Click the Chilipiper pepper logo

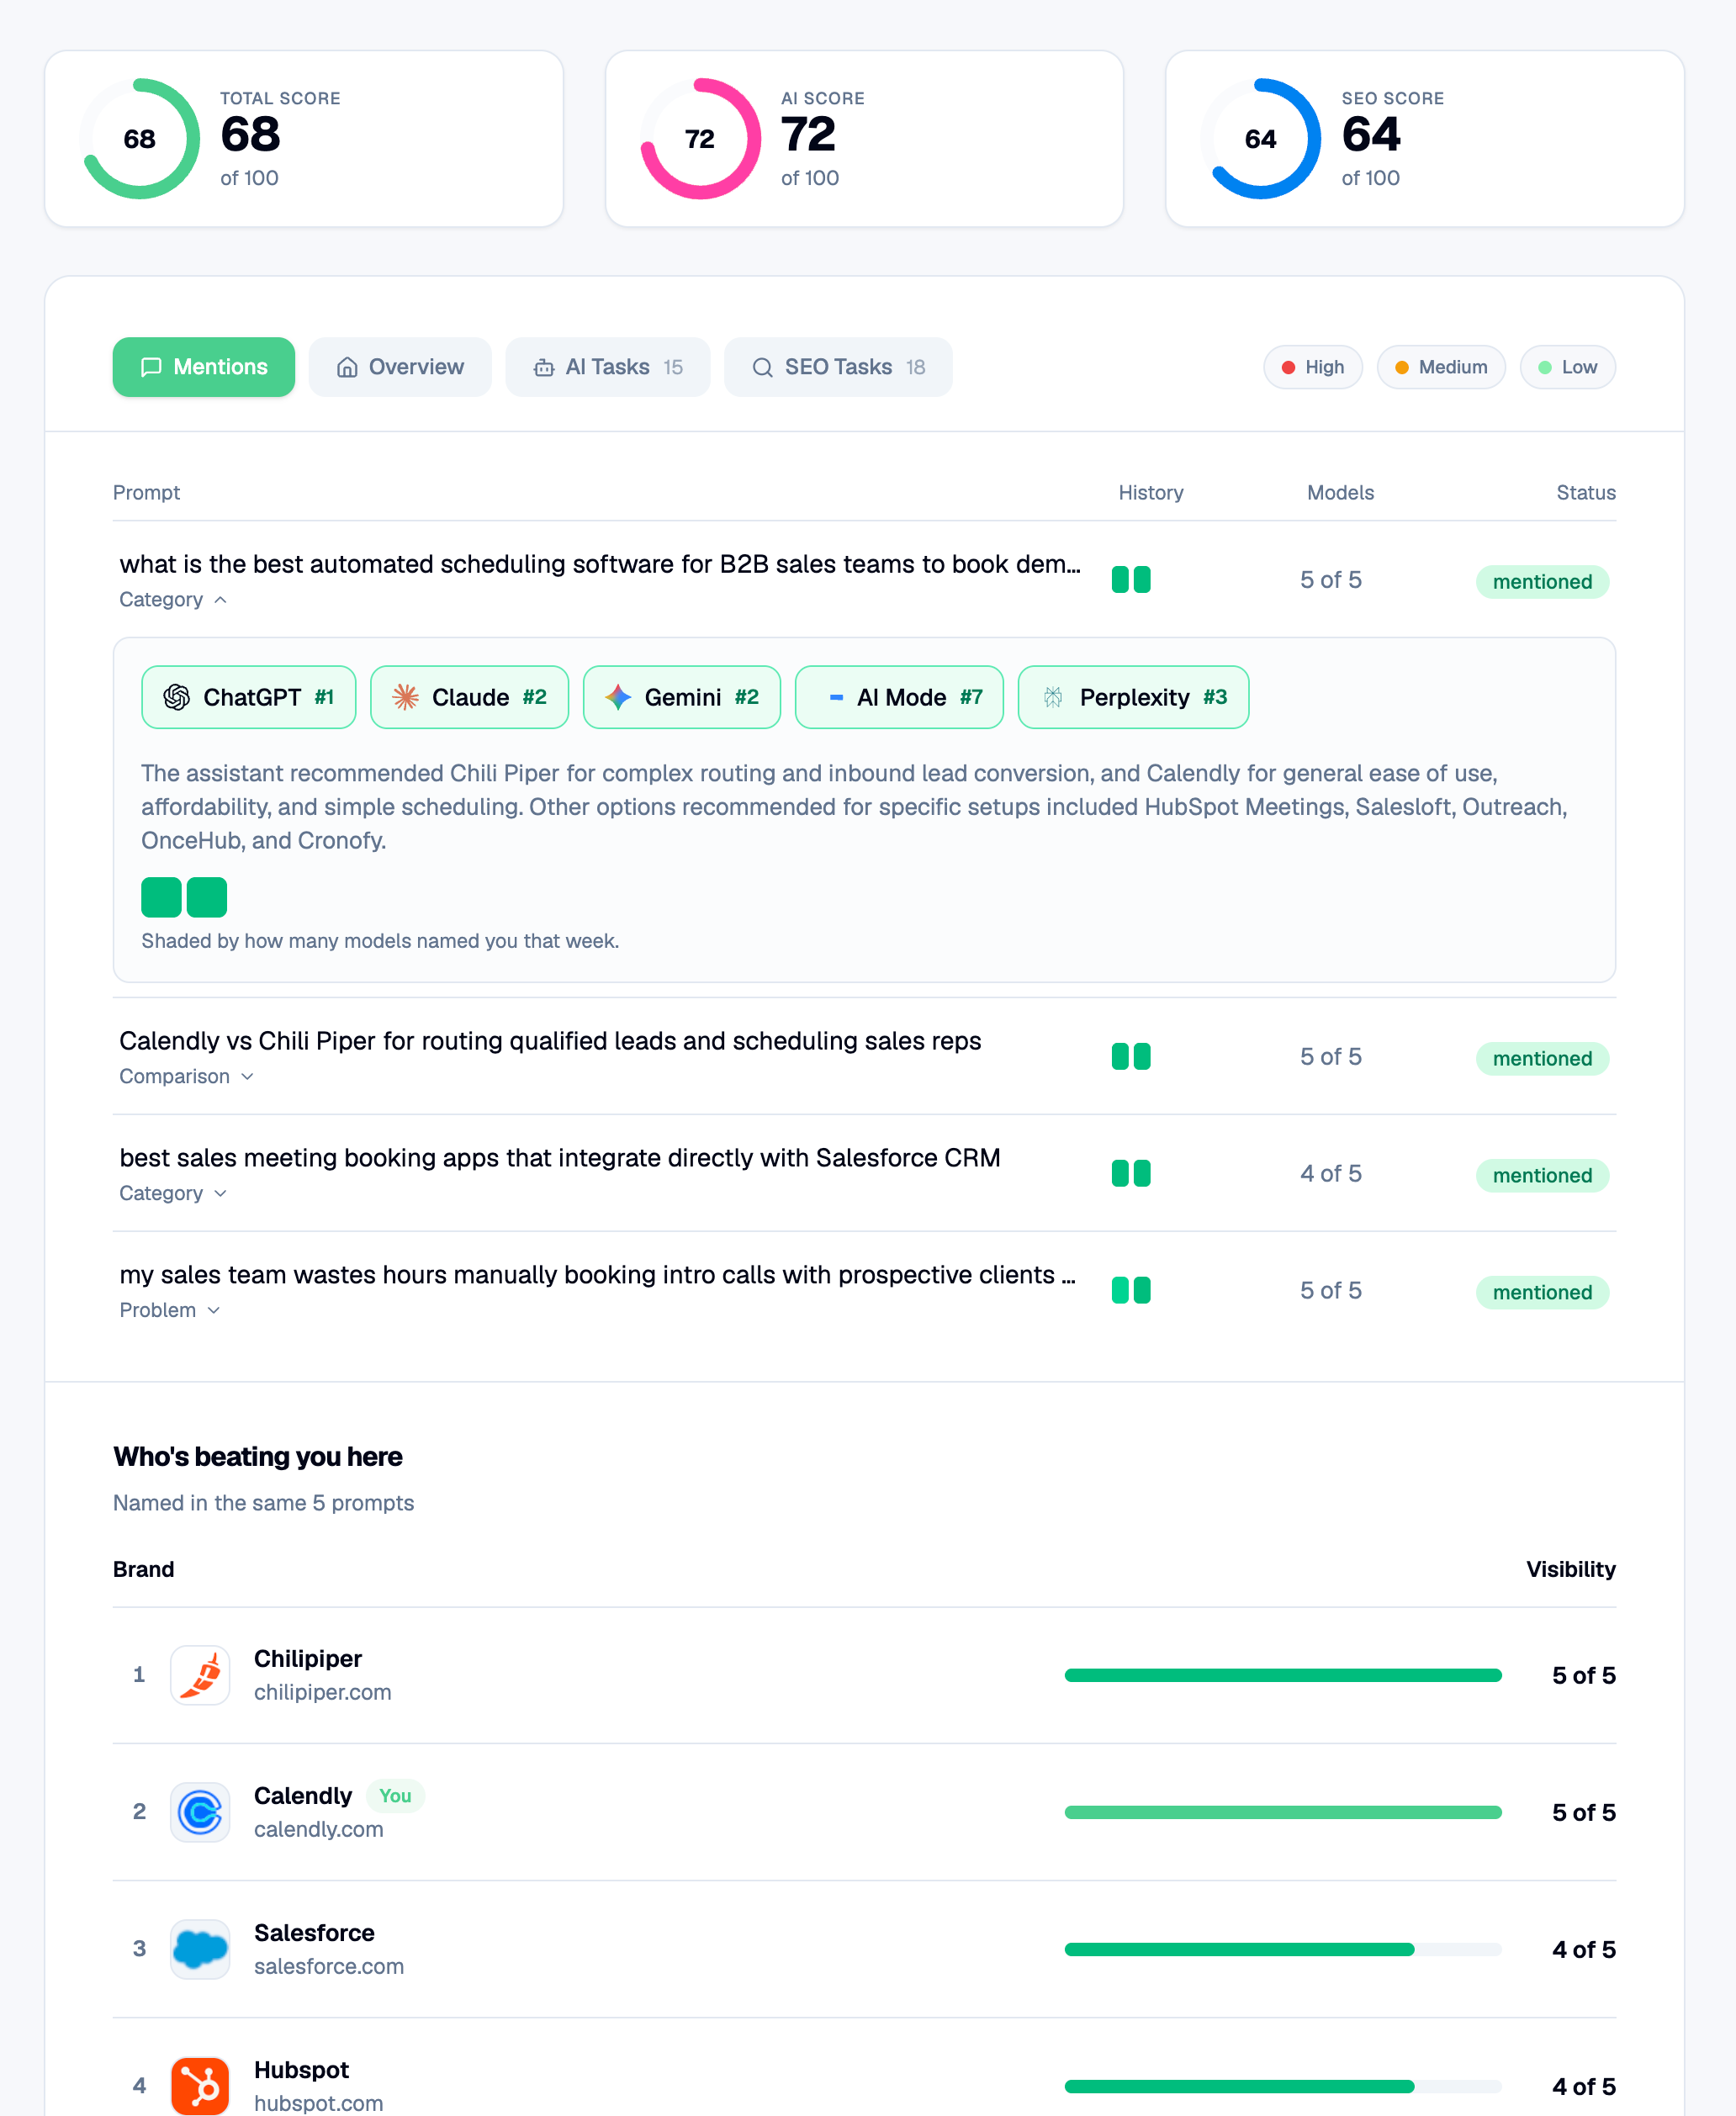(200, 1675)
